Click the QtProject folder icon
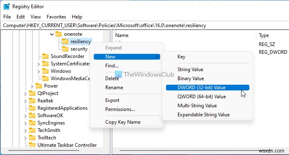 click(x=32, y=93)
